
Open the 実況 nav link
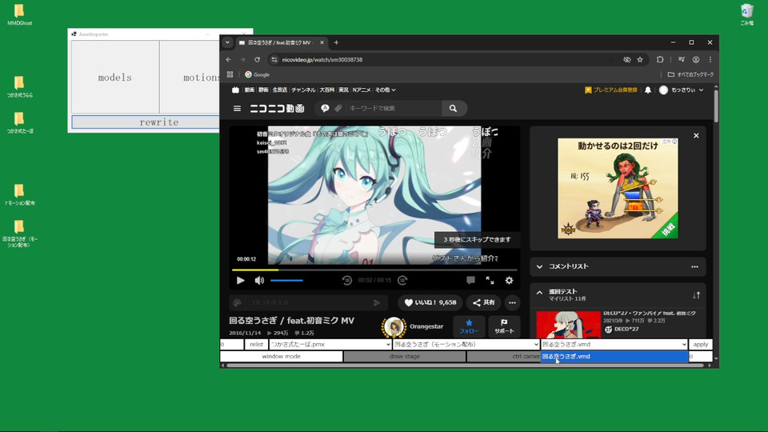(x=343, y=90)
